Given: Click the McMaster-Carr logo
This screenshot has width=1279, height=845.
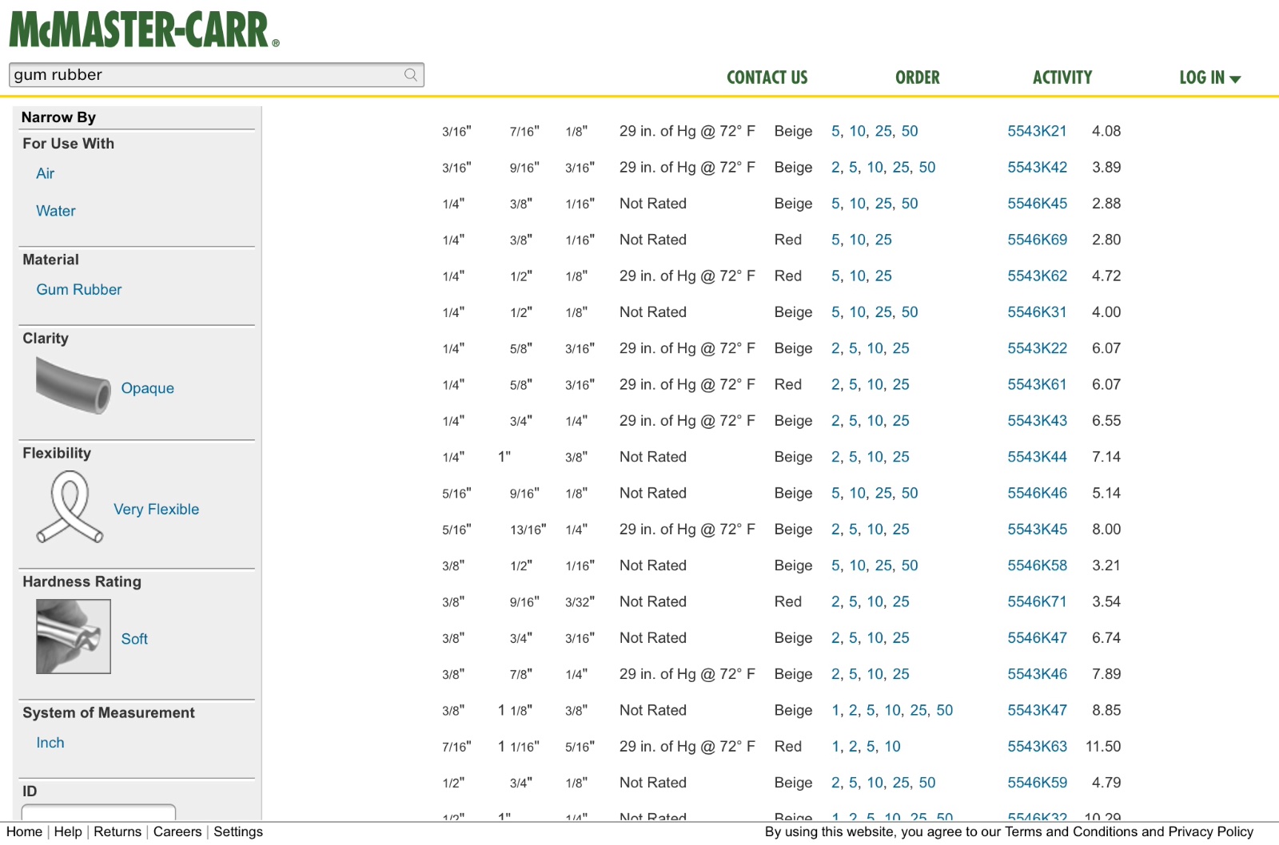Looking at the screenshot, I should click(144, 30).
